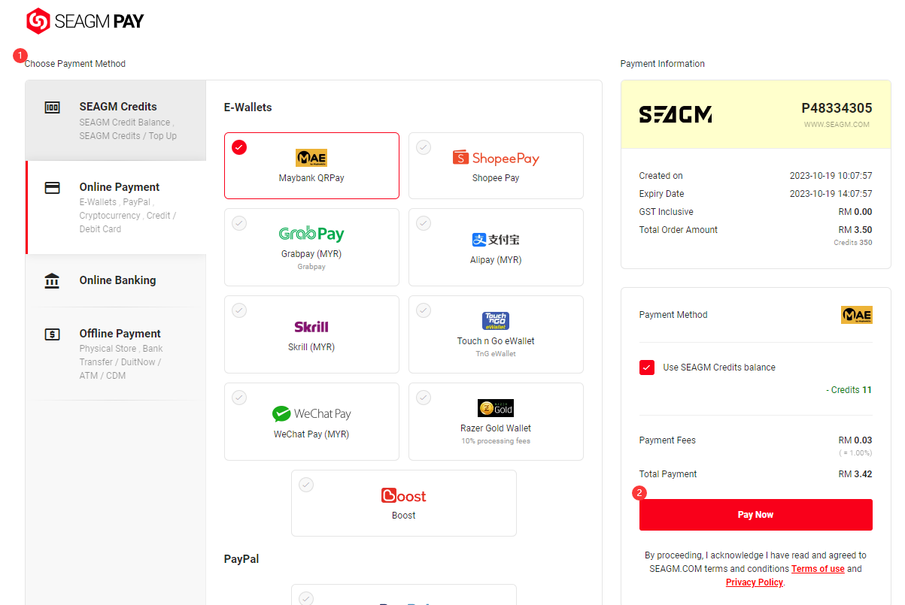The image size is (905, 605).
Task: Select the Razer Gold Wallet radio check
Action: point(424,398)
